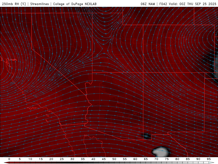Select the 55 value on the RH scale
Screen dimensions: 218x164
pos(125,159)
